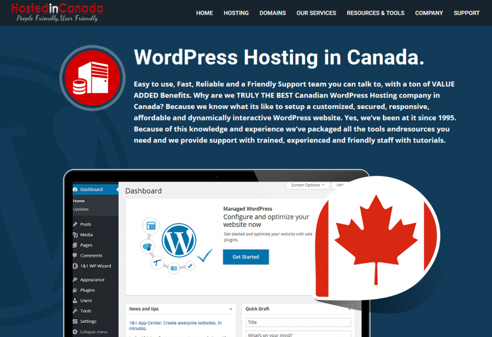Click the layout window icon near WordPress logo
492x337 pixels.
[151, 226]
